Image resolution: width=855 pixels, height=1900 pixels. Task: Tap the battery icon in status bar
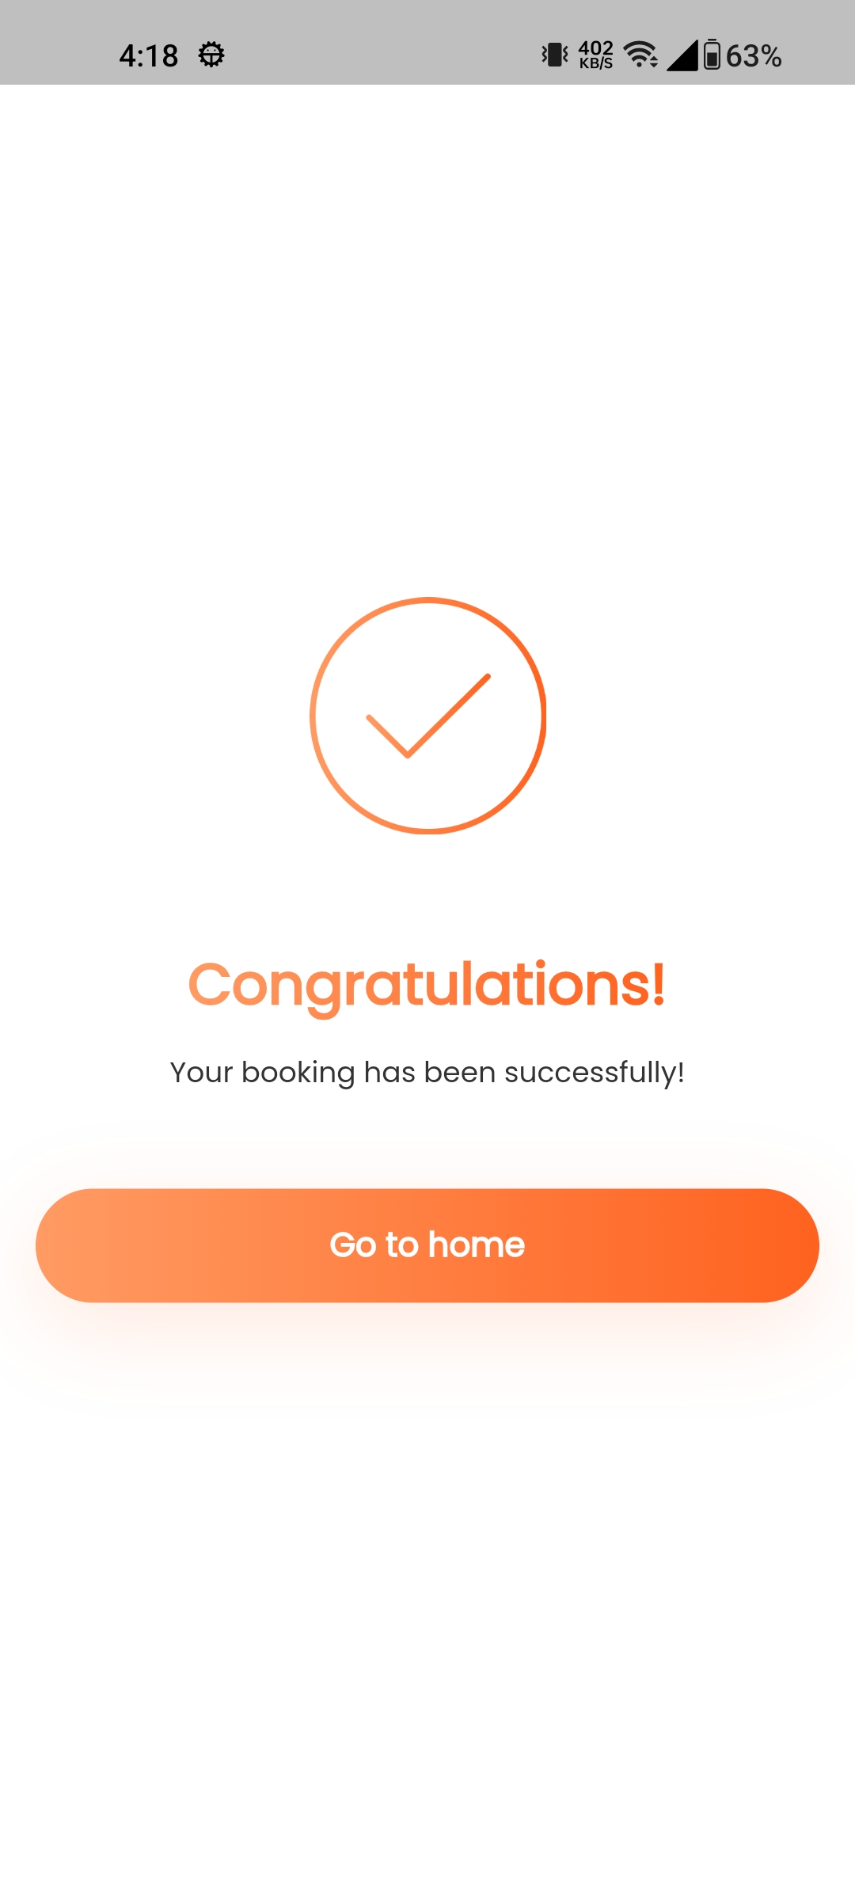click(712, 55)
